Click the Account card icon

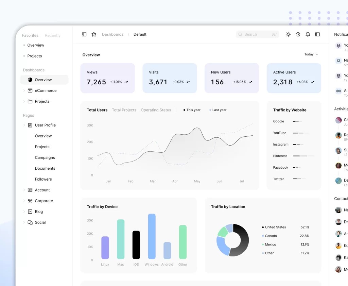click(30, 190)
